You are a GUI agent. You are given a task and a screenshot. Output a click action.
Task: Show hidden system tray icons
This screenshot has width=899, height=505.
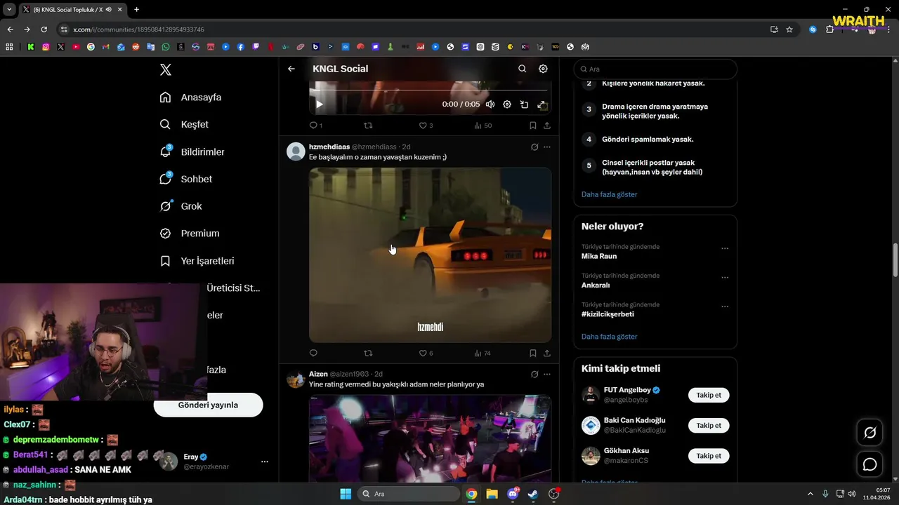810,494
